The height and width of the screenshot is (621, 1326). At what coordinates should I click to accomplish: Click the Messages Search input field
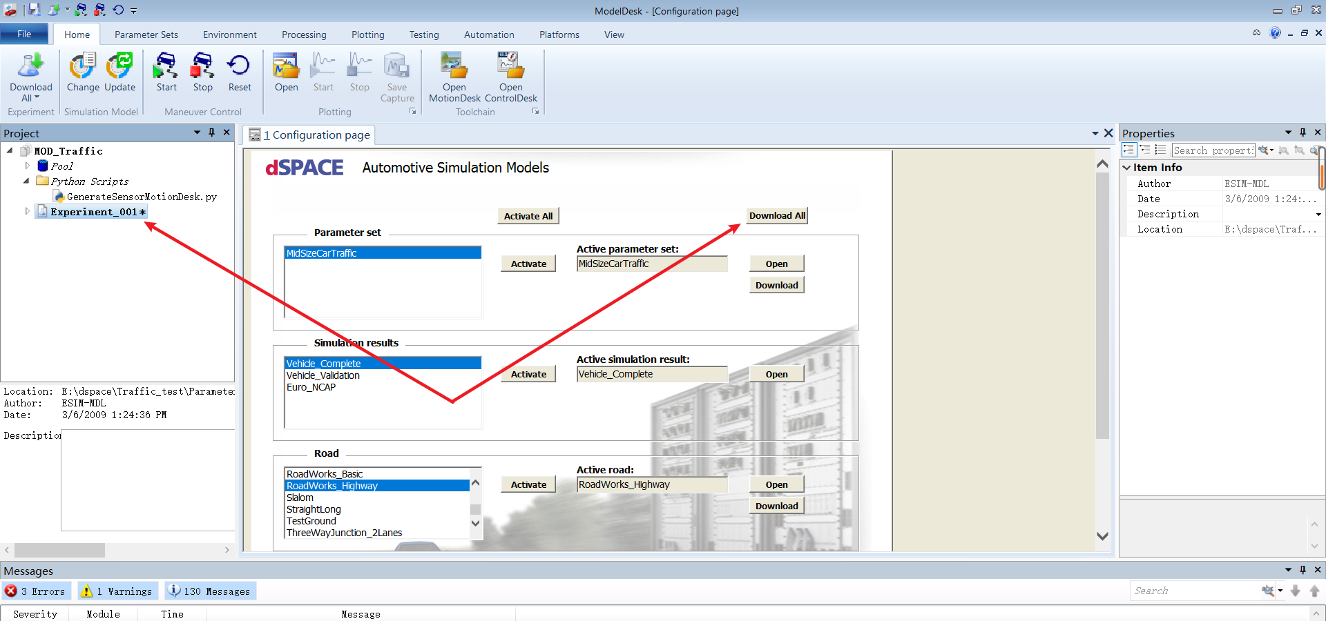pos(1195,591)
